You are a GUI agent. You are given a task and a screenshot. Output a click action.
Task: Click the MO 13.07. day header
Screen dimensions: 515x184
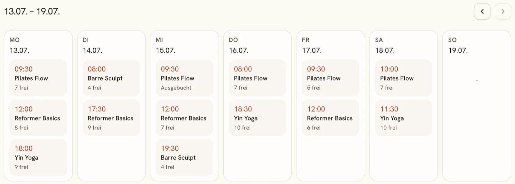(19, 45)
